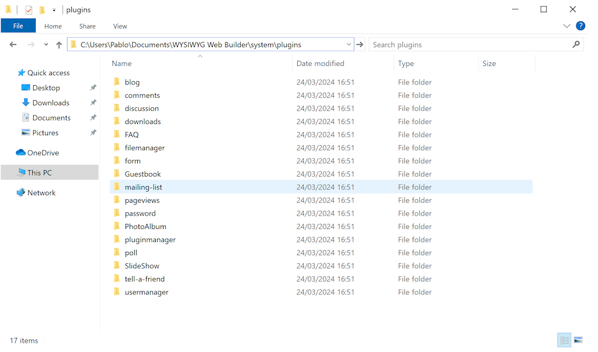
Task: Maximize the plugins window
Action: (x=544, y=9)
